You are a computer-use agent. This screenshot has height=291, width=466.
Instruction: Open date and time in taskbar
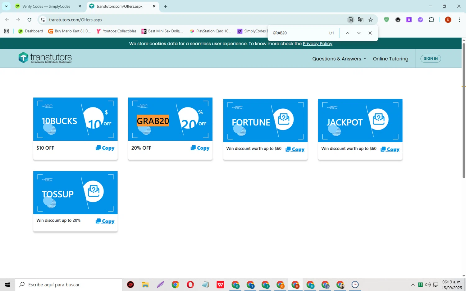point(452,285)
